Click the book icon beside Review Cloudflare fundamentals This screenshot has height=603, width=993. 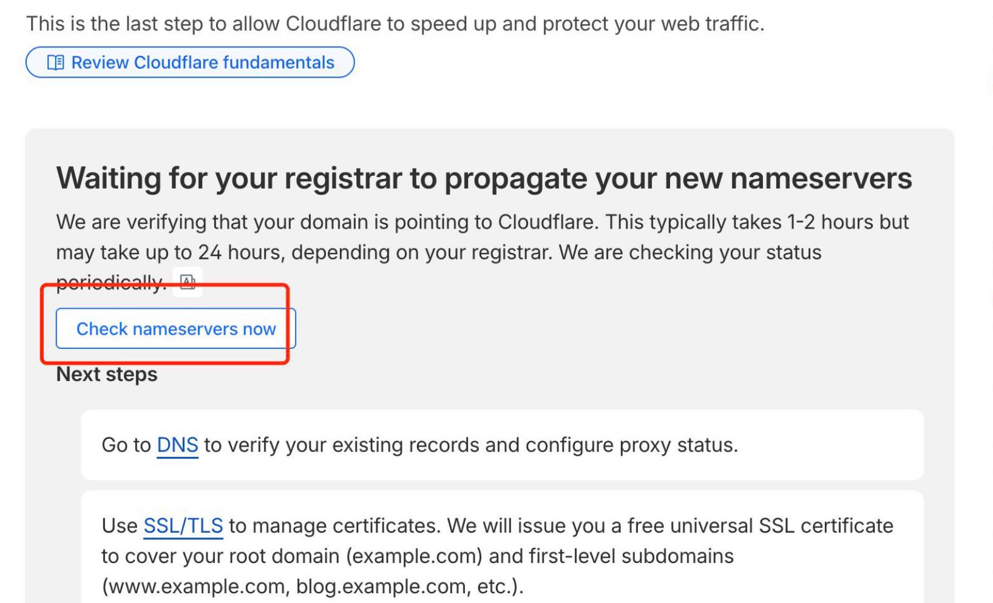click(56, 62)
